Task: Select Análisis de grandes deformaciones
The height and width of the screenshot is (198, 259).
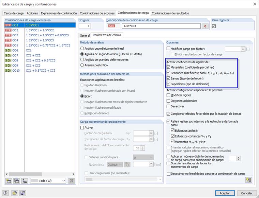Action: tap(82, 59)
